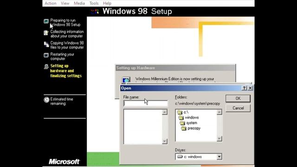The image size is (297, 167).
Task: Click 'Estimated time remaining' text
Action: click(62, 101)
